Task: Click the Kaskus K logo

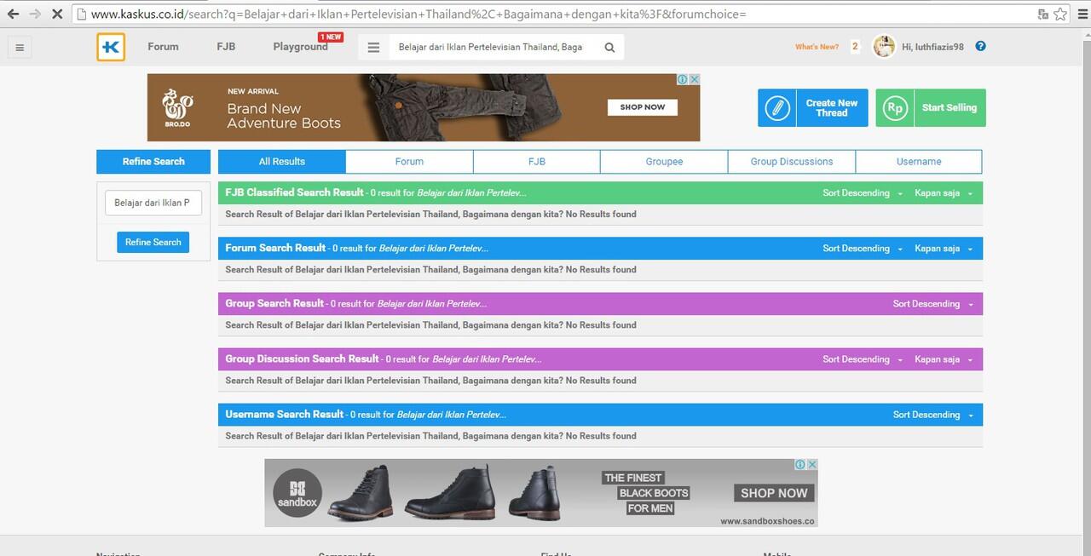Action: point(111,47)
